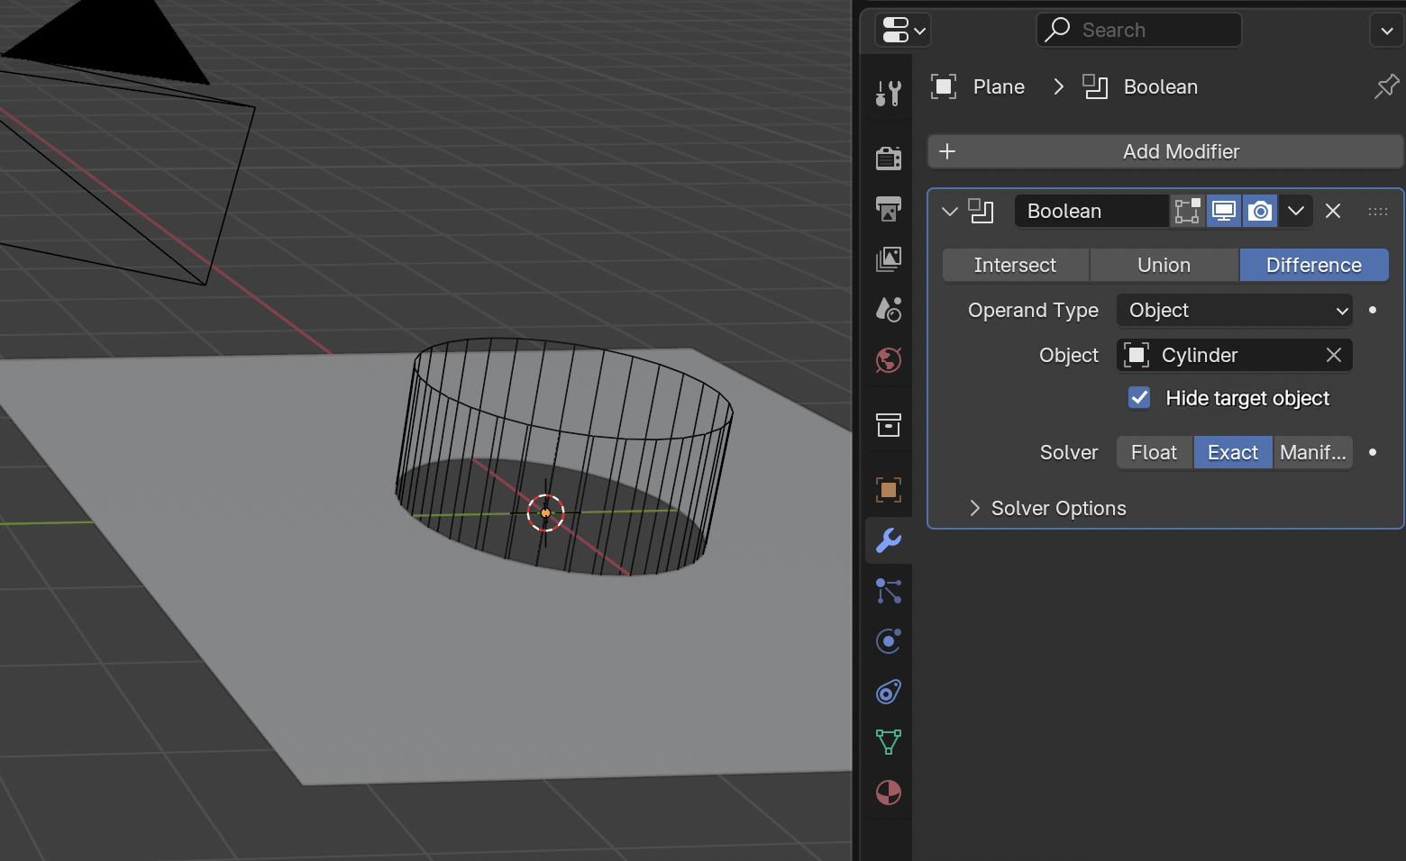Screen dimensions: 1406x861
Task: Open the Material properties tab
Action: click(888, 793)
